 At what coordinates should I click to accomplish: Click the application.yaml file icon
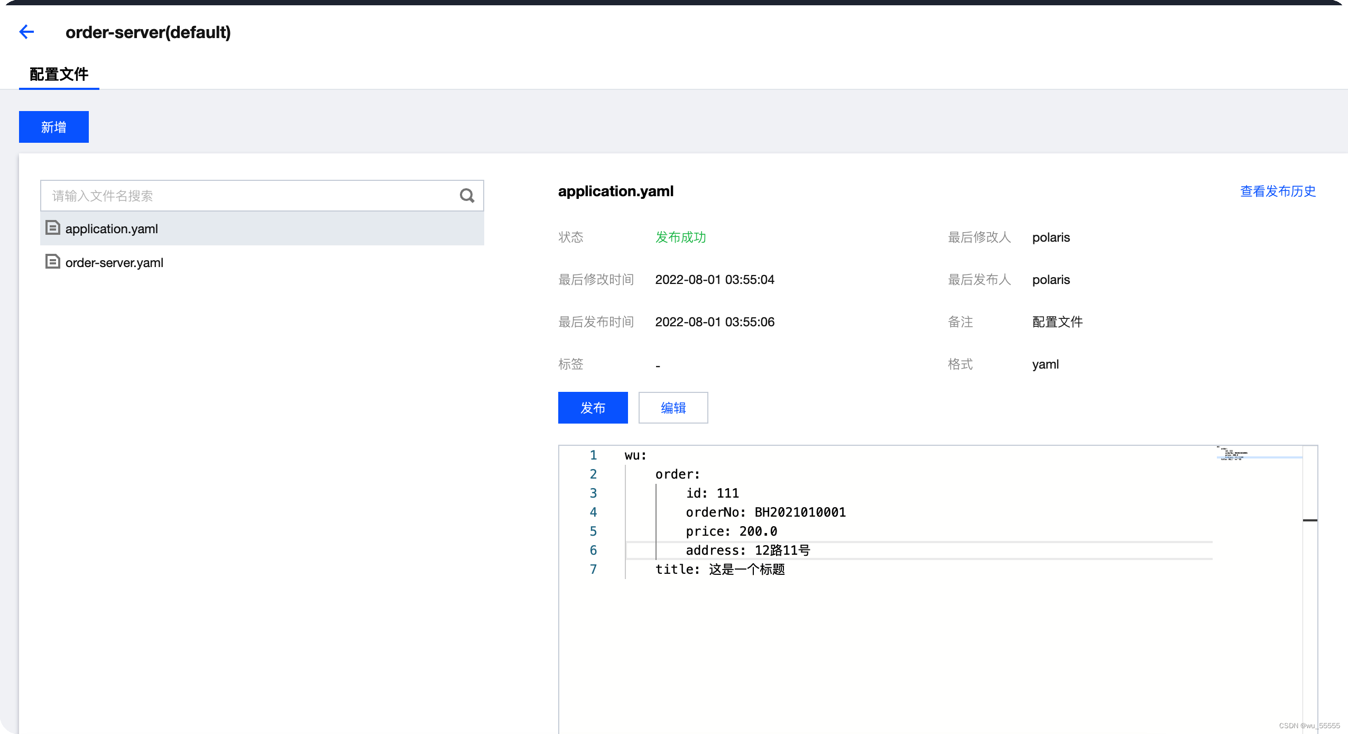pos(52,228)
